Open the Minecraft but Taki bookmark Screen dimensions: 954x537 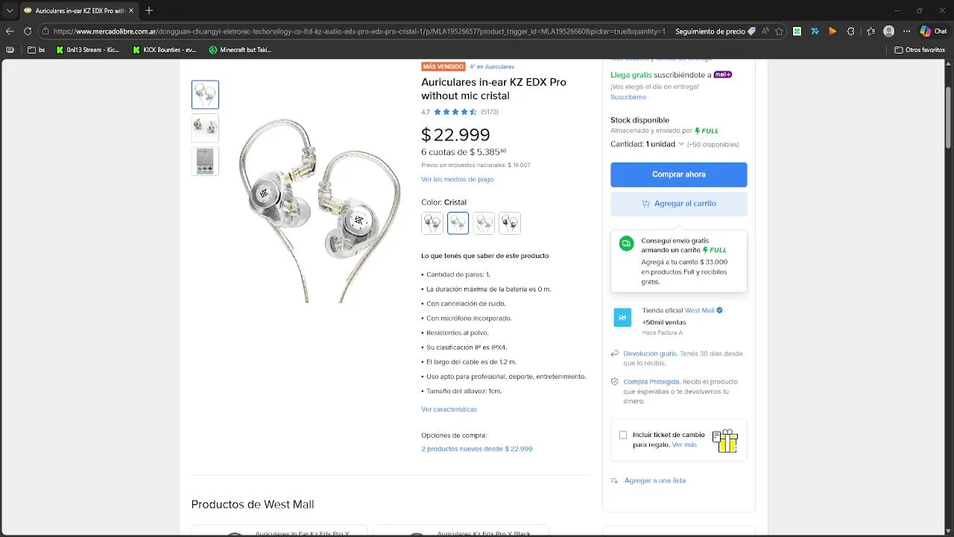(240, 50)
